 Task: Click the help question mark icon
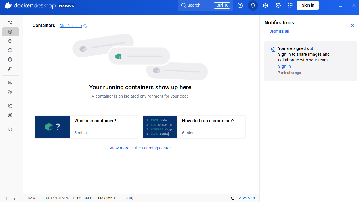point(240,5)
